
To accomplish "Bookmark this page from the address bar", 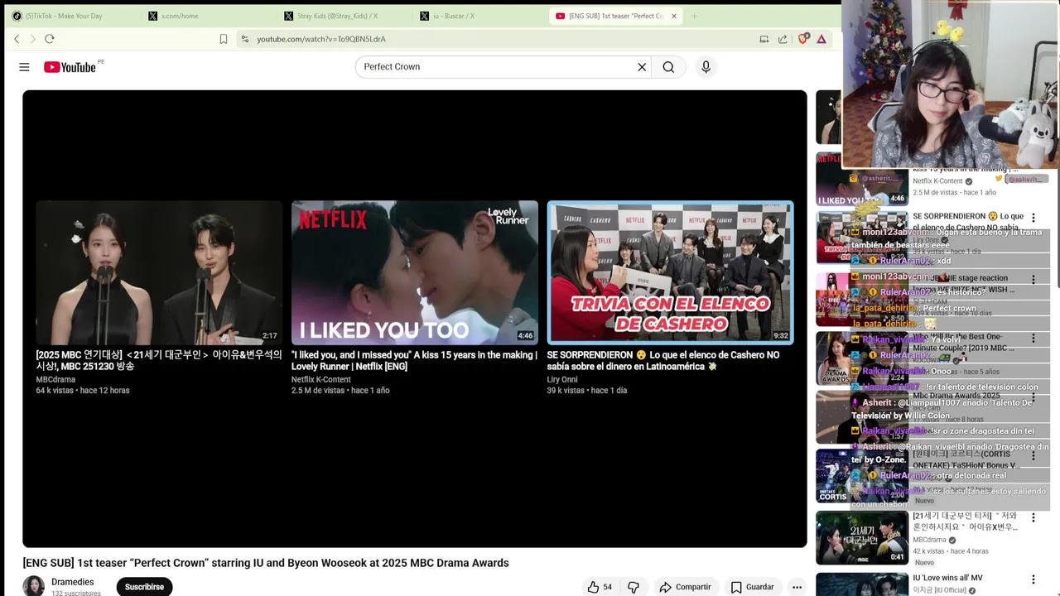I will [x=224, y=39].
